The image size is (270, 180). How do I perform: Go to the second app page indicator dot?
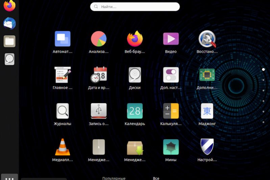tap(263, 80)
